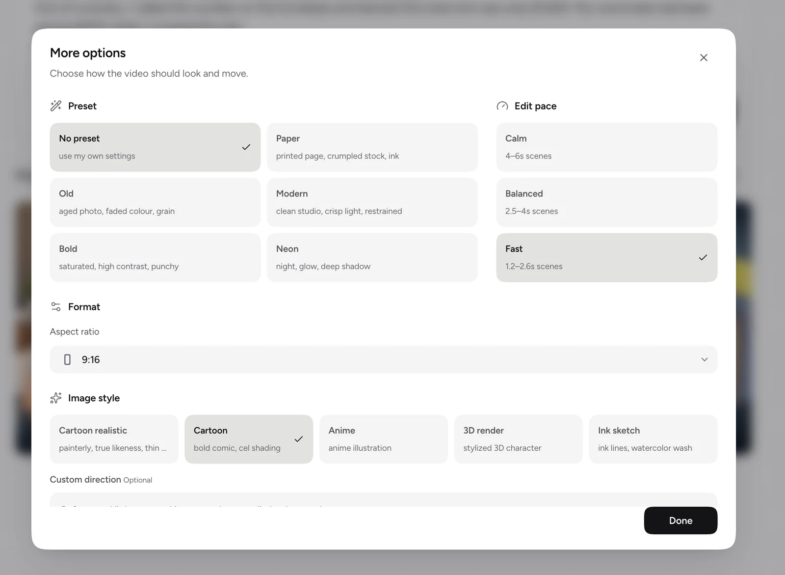Screen dimensions: 785x575
Task: Open the Aspect ratio dropdown
Action: [x=384, y=359]
